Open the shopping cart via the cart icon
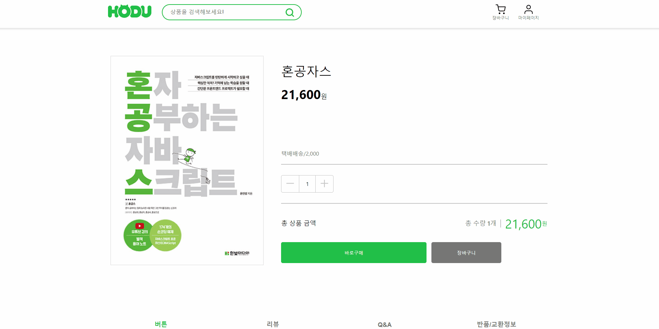The image size is (659, 329). [501, 9]
